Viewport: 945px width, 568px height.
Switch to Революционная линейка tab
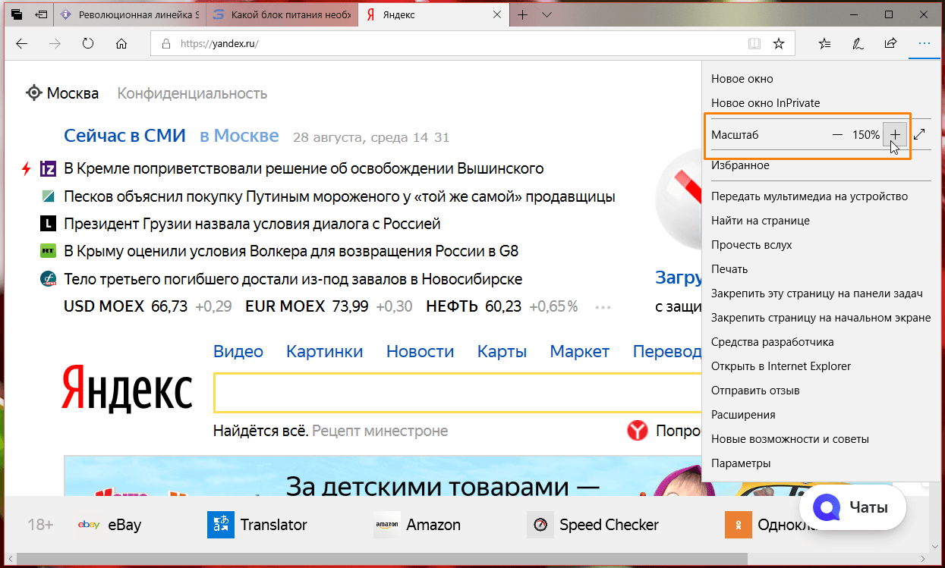(x=129, y=14)
